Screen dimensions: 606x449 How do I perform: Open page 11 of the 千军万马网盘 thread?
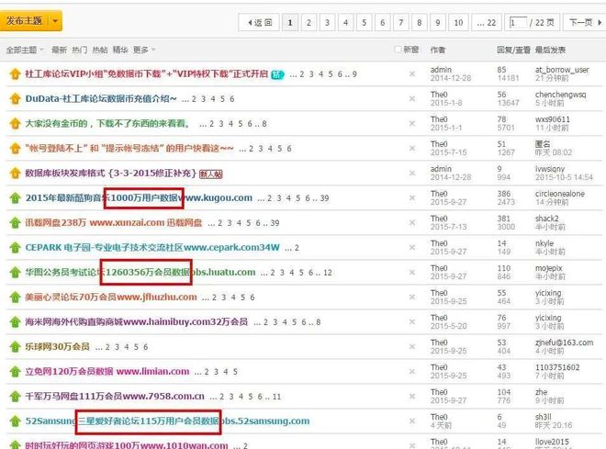[276, 397]
